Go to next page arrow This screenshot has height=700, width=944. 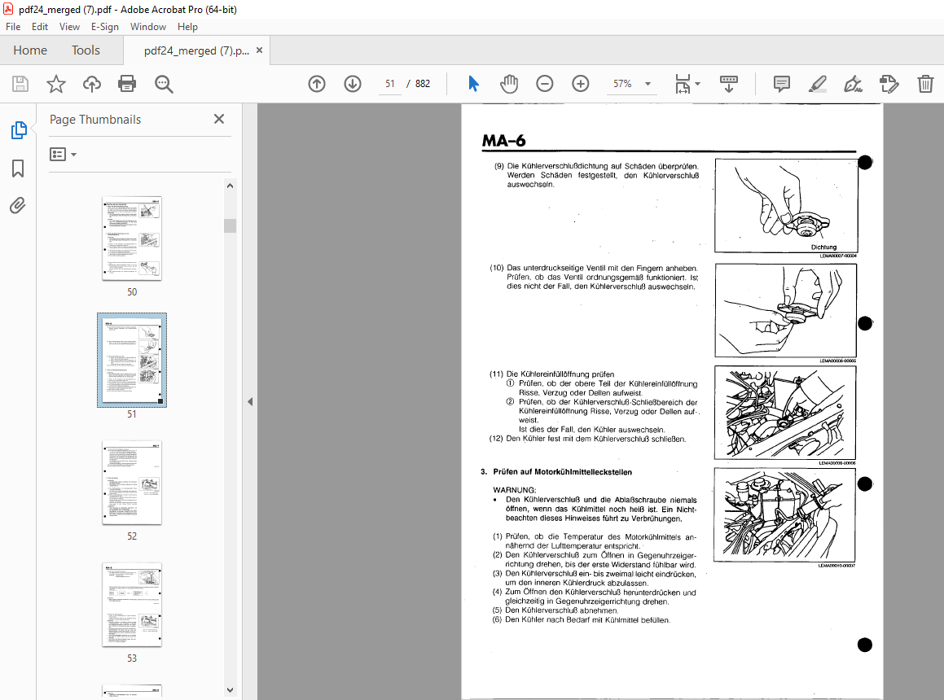click(x=353, y=84)
